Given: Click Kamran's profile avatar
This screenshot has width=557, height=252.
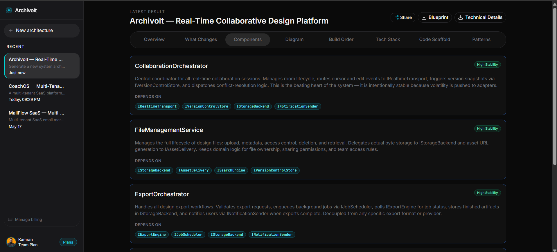Looking at the screenshot, I should 11,242.
